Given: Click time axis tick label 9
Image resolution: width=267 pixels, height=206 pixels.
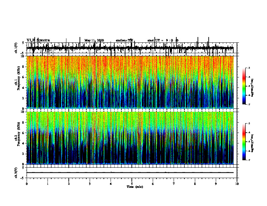Looking at the screenshot, I should (216, 184).
